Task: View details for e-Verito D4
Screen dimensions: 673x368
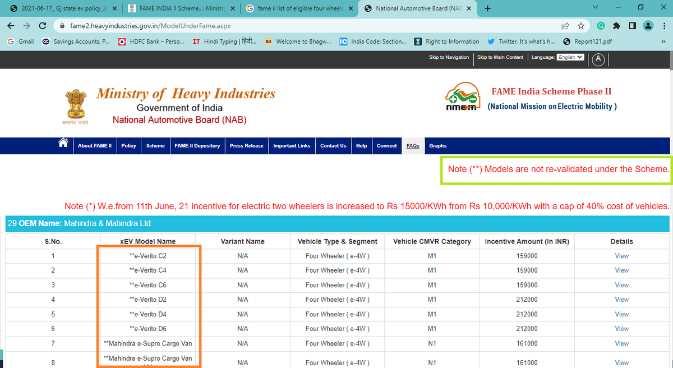Action: pos(621,314)
